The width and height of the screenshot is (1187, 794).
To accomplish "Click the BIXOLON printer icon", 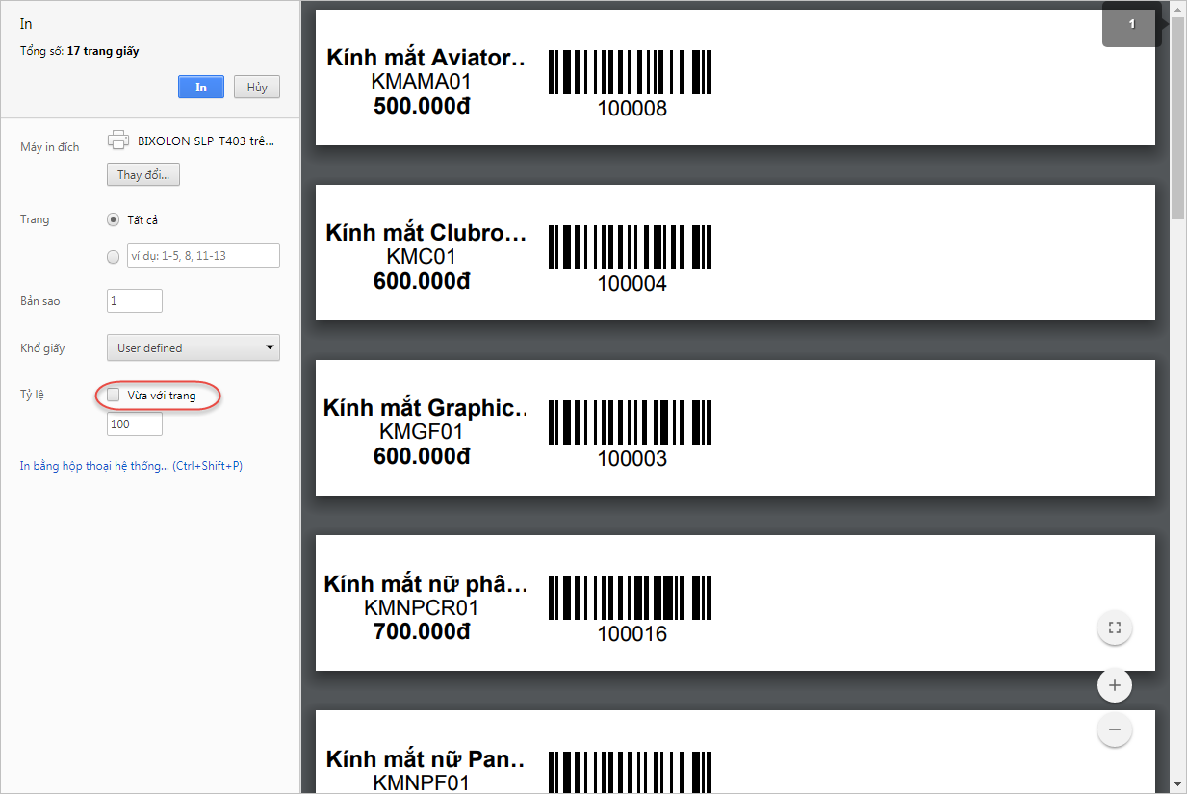I will point(118,140).
